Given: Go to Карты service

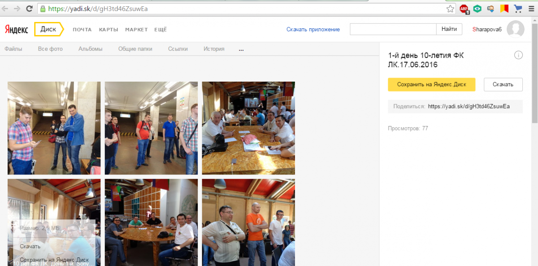Looking at the screenshot, I should pyautogui.click(x=108, y=30).
